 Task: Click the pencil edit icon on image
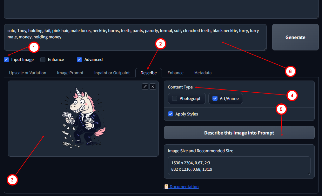[145, 87]
